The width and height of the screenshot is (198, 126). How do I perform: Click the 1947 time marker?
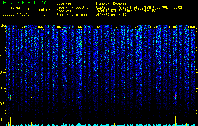pyautogui.click(x=134, y=27)
